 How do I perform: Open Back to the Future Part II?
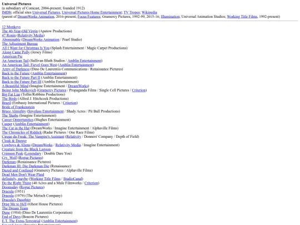21,77
